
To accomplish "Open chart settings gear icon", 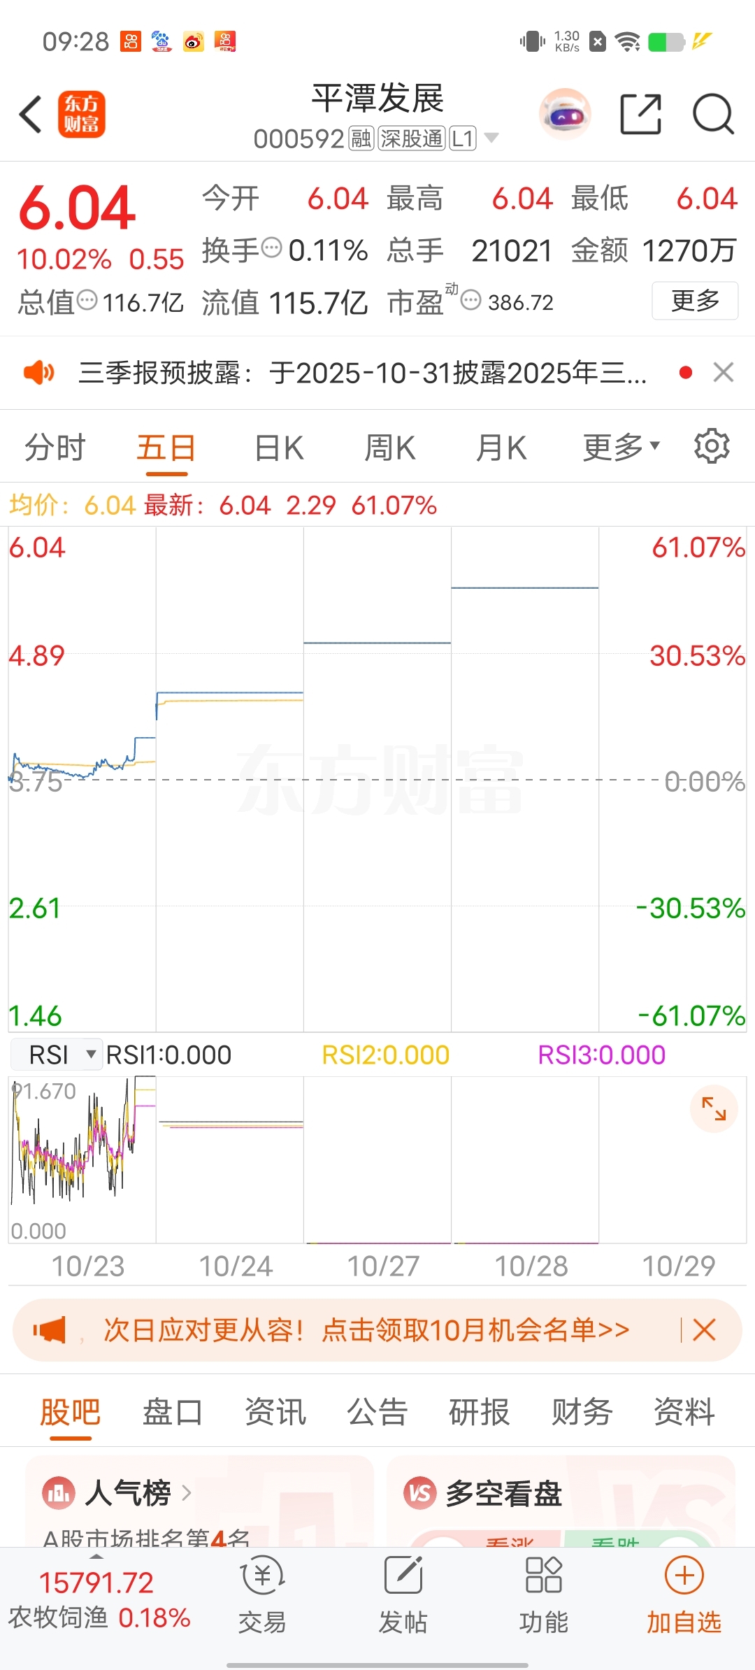I will (712, 446).
